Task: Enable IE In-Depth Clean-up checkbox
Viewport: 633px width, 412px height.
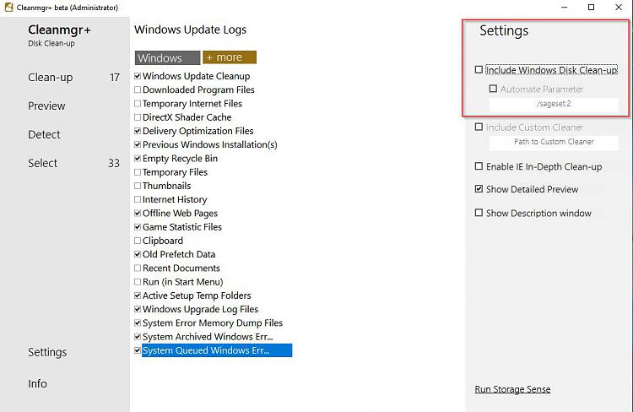Action: [x=479, y=166]
